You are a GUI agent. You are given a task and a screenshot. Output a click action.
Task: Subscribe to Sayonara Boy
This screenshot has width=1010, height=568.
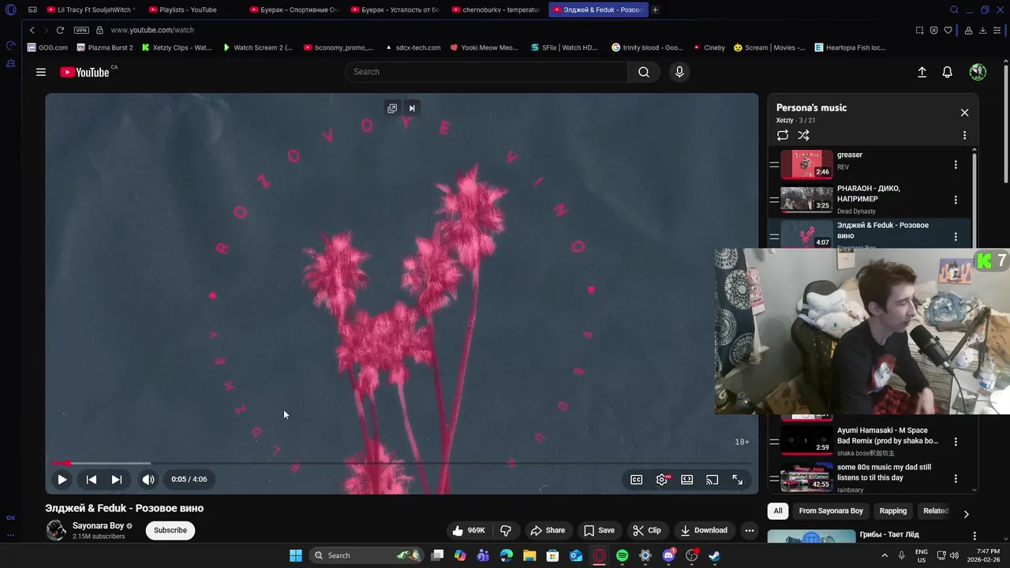pyautogui.click(x=170, y=530)
